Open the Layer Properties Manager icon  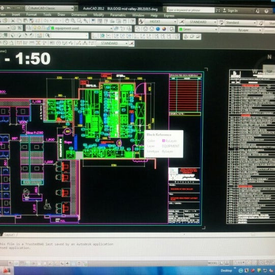[x=29, y=28]
